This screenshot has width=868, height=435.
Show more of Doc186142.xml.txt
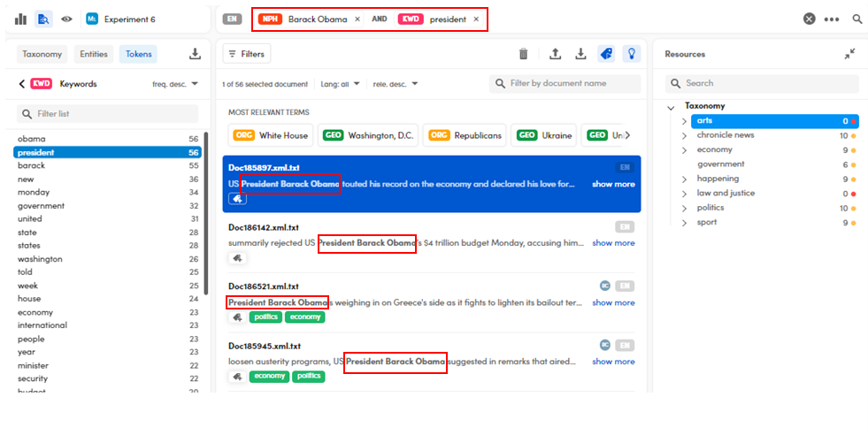613,243
